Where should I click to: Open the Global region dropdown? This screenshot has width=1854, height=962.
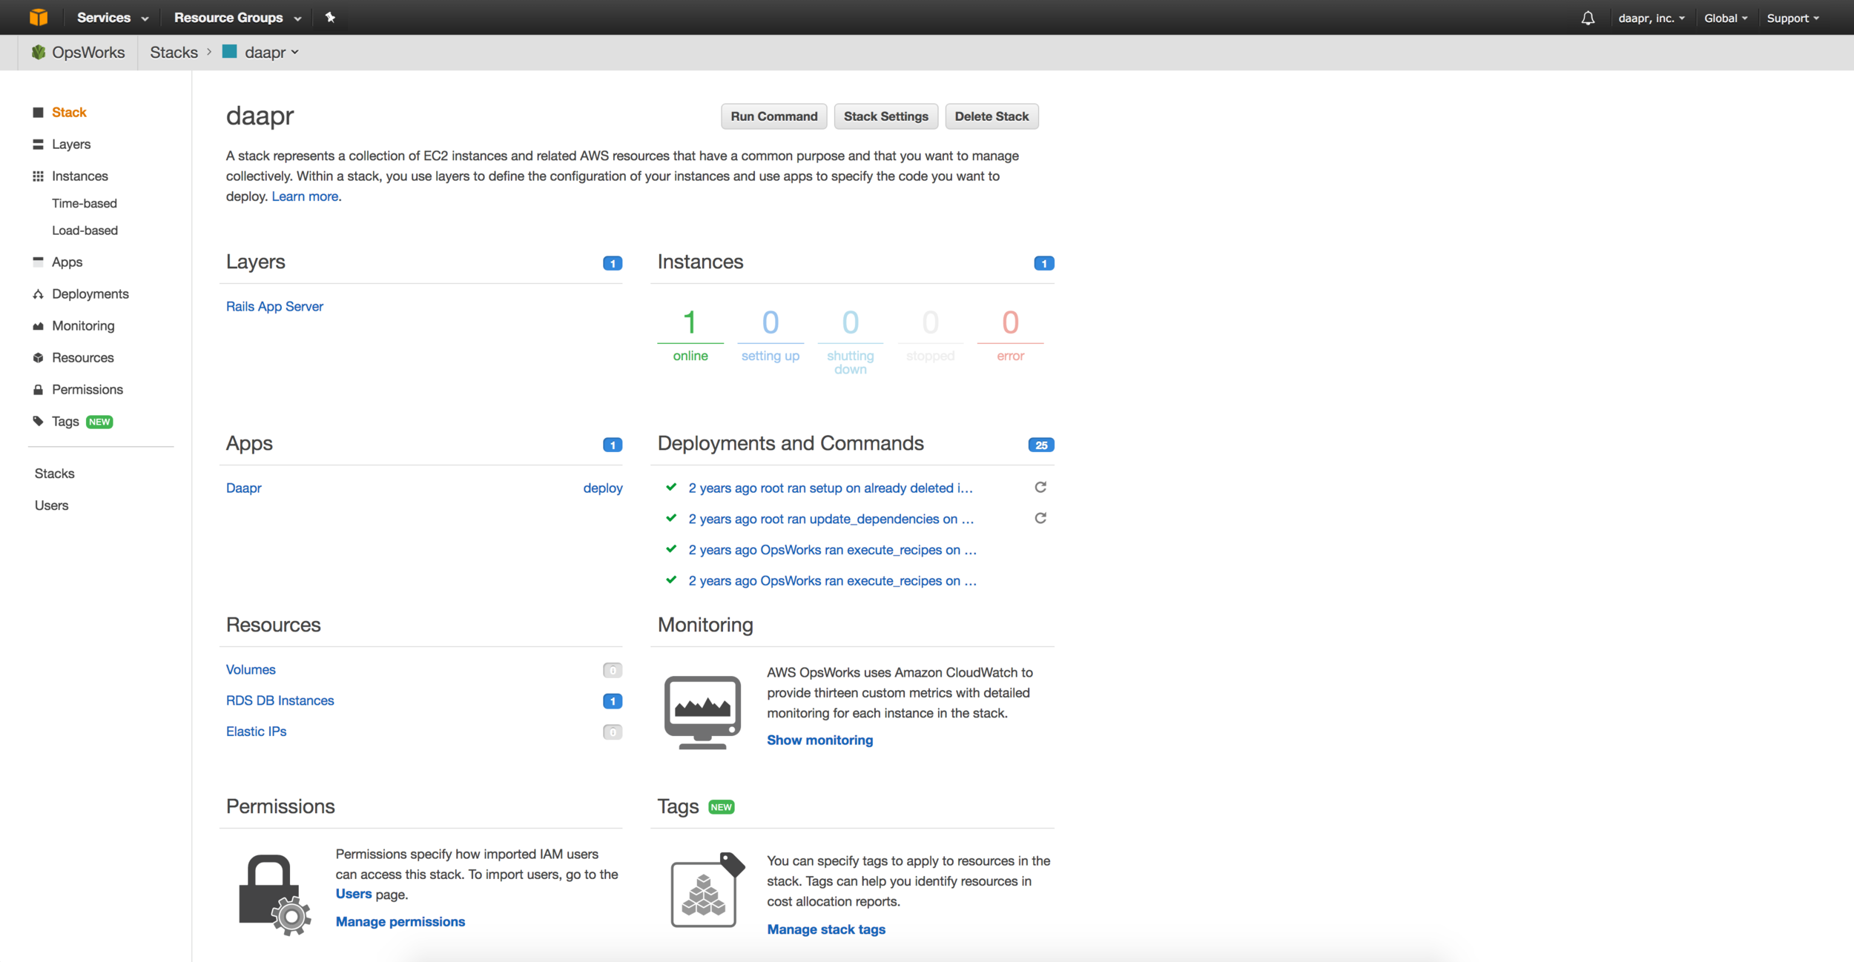(1726, 18)
